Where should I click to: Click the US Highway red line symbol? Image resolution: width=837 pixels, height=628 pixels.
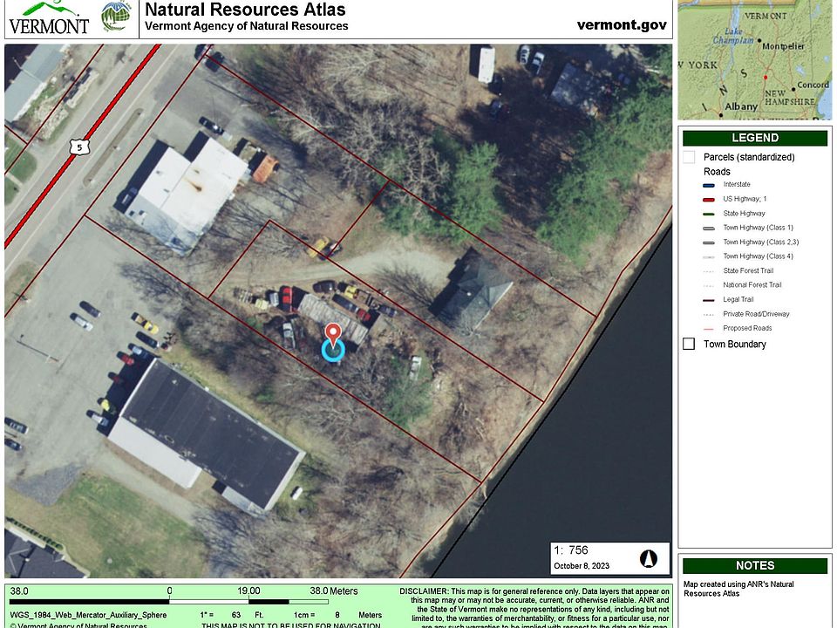(709, 200)
